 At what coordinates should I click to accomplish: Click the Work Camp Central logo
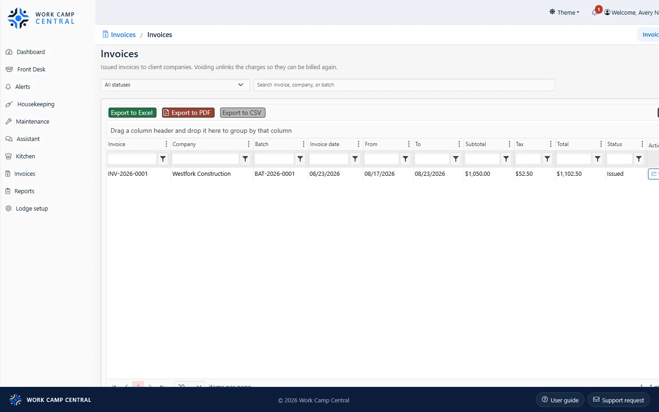click(41, 18)
